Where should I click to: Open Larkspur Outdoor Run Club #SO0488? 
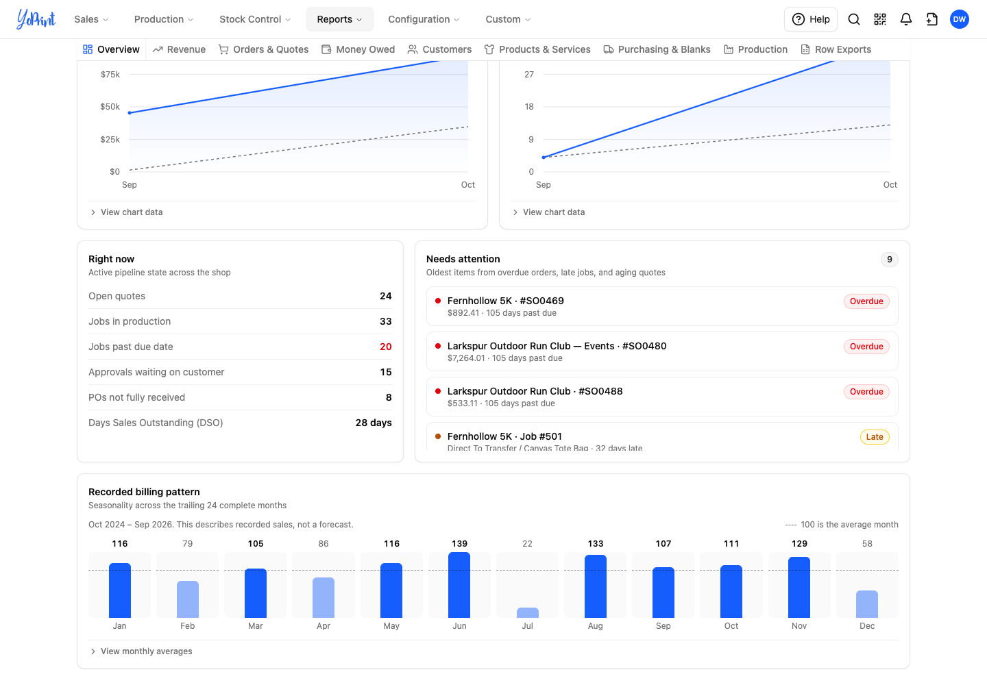(x=662, y=397)
